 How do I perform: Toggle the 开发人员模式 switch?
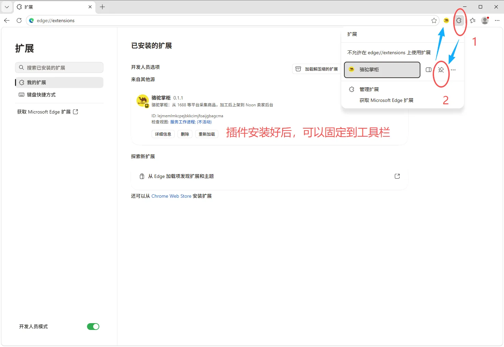pyautogui.click(x=93, y=327)
